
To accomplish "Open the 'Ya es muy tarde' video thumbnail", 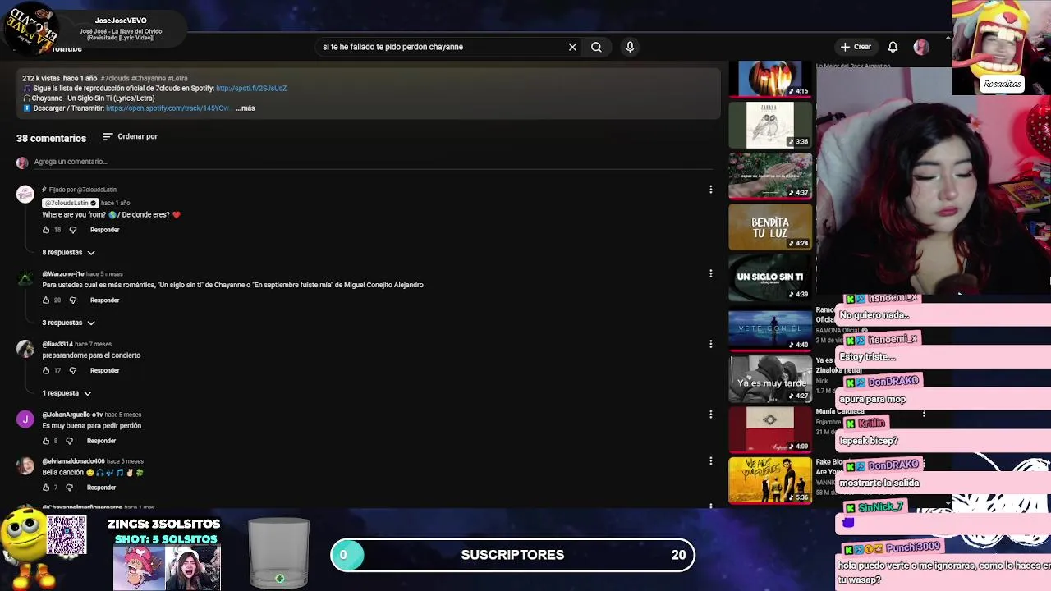I will (770, 379).
